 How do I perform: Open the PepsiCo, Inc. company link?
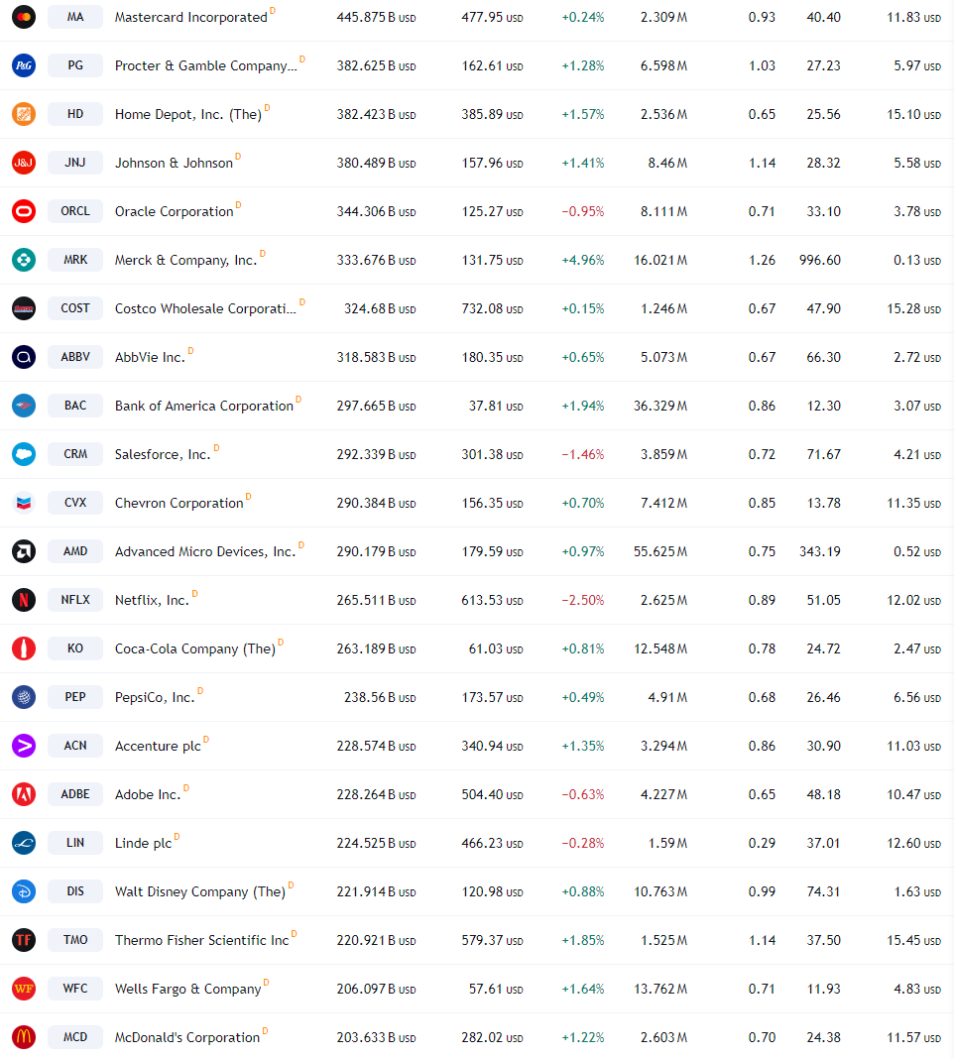pyautogui.click(x=155, y=698)
